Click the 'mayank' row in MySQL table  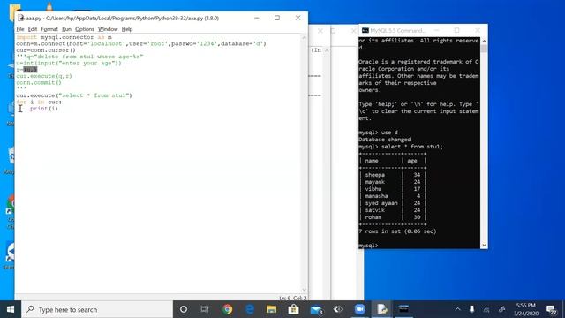click(392, 182)
